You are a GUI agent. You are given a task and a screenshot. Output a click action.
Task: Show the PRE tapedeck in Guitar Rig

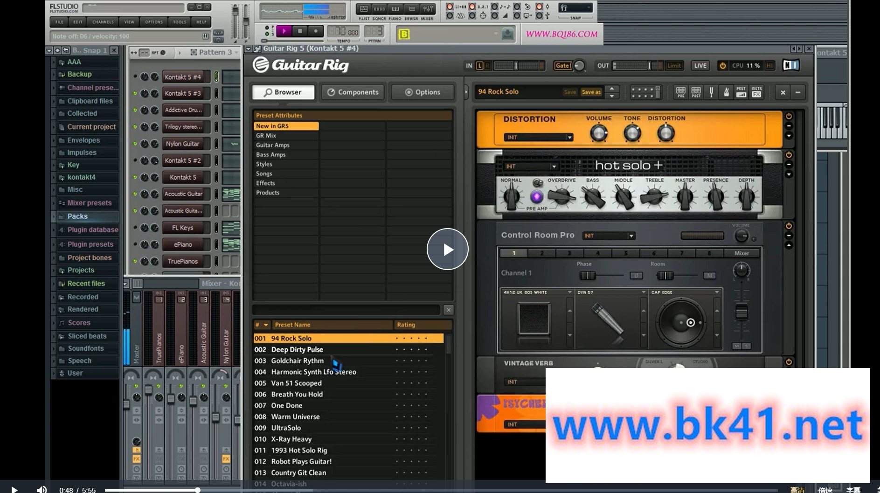[x=681, y=92]
